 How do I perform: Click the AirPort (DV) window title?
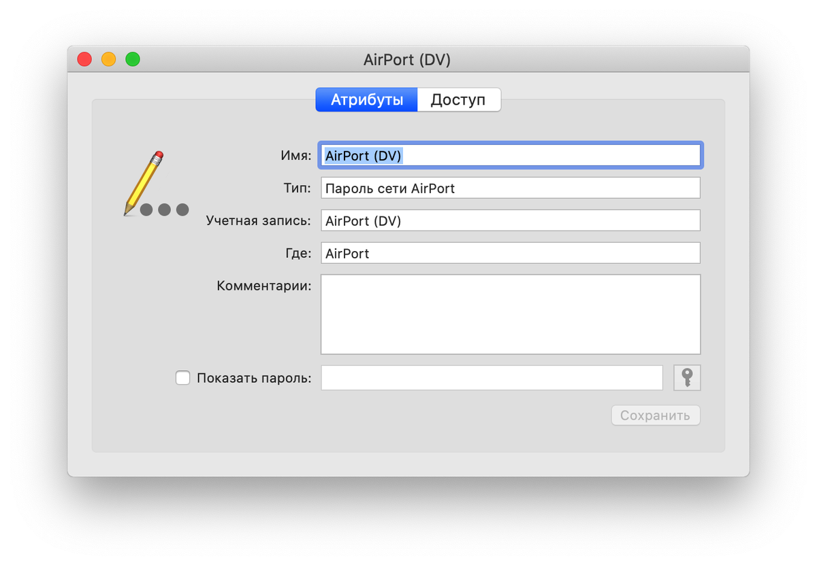pos(407,60)
